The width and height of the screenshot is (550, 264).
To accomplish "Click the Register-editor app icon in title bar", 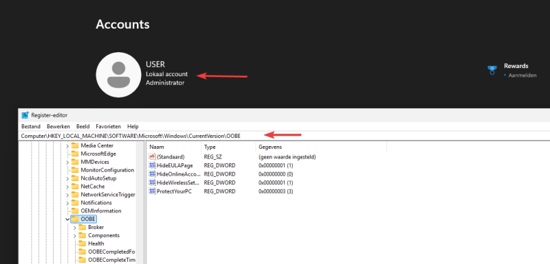I will [x=25, y=115].
